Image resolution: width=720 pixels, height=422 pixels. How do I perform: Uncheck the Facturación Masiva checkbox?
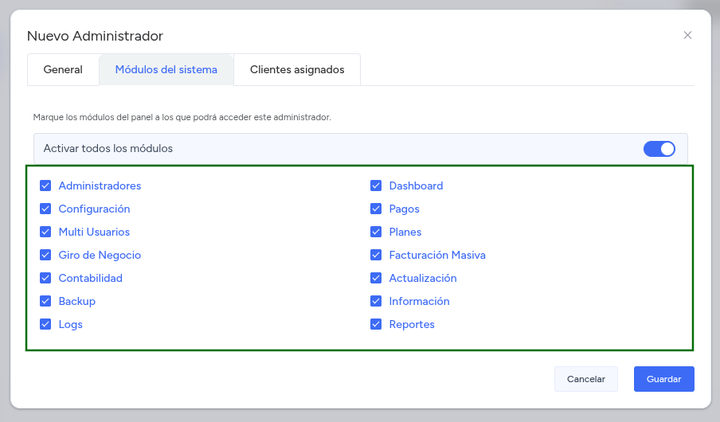click(376, 254)
